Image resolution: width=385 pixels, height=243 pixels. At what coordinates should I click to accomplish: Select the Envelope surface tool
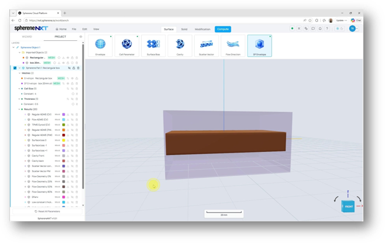click(100, 46)
